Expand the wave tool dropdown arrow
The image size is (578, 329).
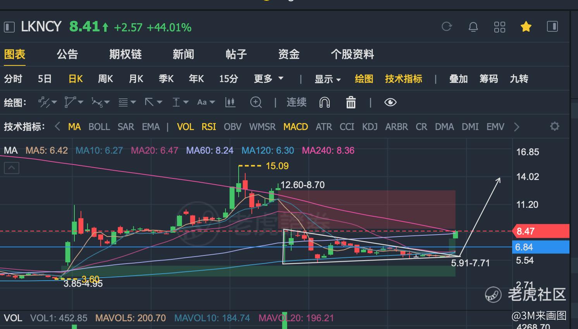[107, 102]
